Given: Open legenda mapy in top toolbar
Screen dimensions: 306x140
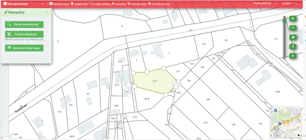Looking at the screenshot, I should tap(59, 4).
